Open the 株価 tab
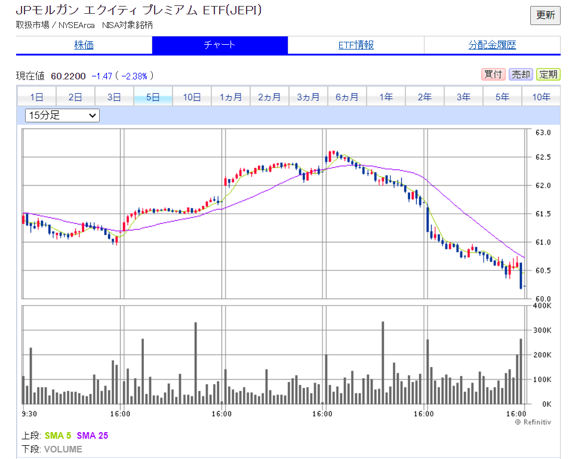The width and height of the screenshot is (569, 459). [x=84, y=45]
